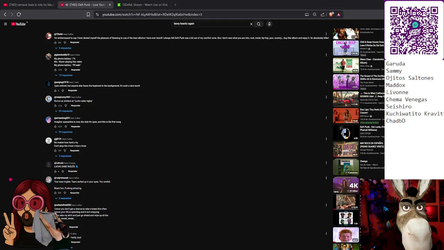
Task: Open a new tab with plus icon
Action: pos(175,5)
